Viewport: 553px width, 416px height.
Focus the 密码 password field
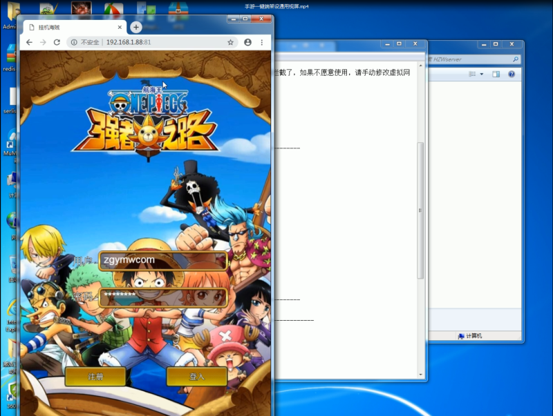tap(163, 297)
